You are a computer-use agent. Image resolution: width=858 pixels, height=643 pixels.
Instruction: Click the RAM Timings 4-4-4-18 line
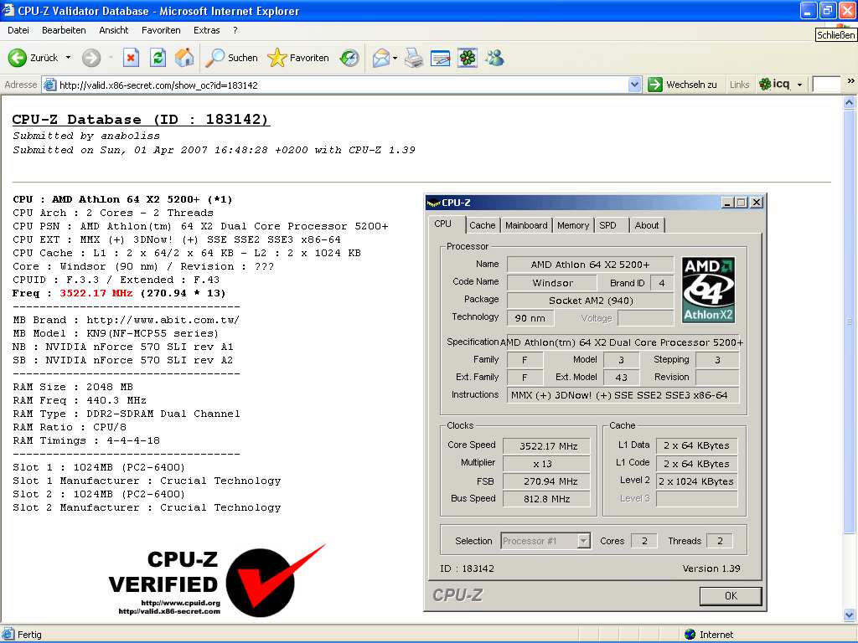[x=86, y=440]
